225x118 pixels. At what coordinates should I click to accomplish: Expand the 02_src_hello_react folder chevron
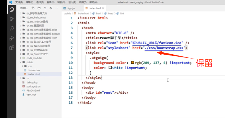pos(20,18)
